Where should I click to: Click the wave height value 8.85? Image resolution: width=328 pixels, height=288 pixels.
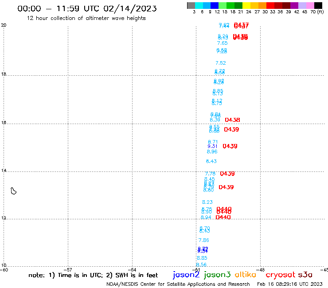point(202,258)
